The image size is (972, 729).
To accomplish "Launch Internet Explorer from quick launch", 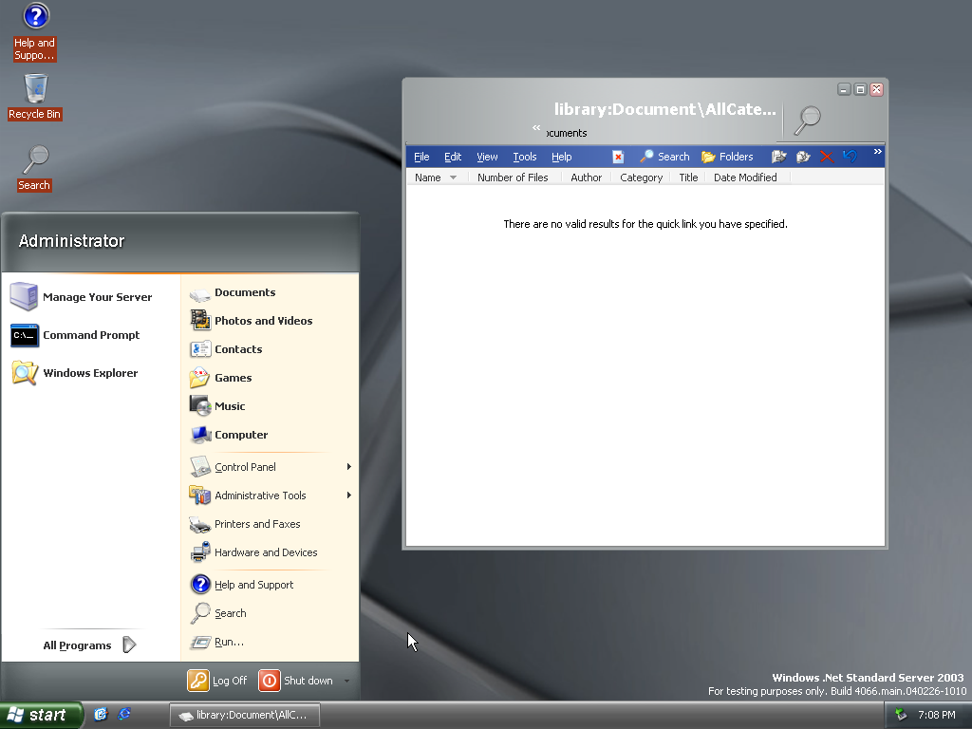I will [x=124, y=714].
